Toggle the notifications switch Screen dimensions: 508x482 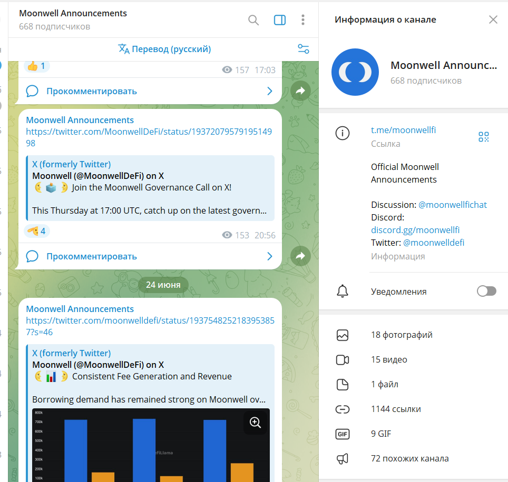point(486,291)
